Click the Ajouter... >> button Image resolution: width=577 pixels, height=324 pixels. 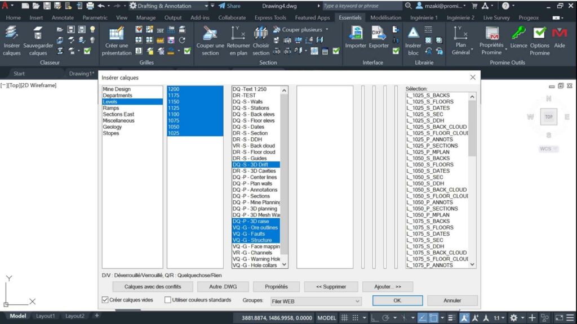388,286
